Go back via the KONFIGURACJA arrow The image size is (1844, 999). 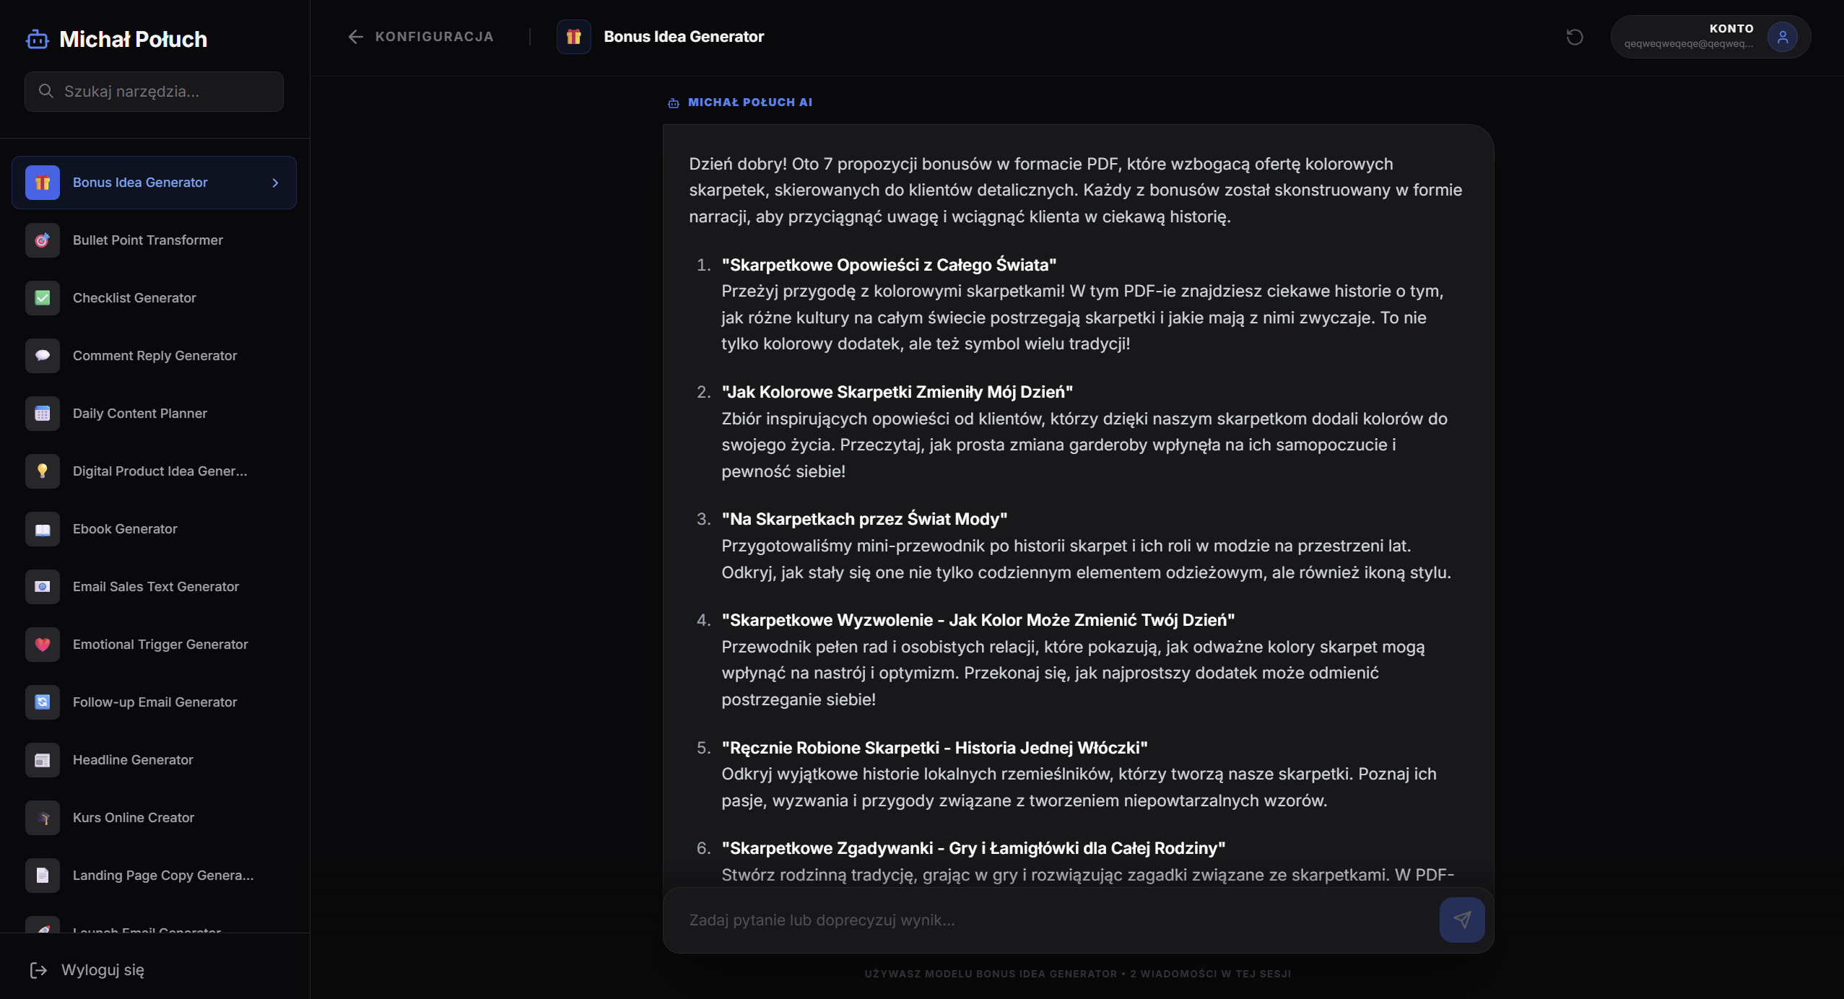[355, 37]
